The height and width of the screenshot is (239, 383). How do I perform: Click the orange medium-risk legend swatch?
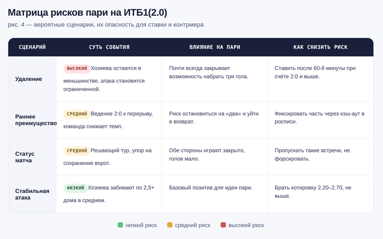coord(169,225)
